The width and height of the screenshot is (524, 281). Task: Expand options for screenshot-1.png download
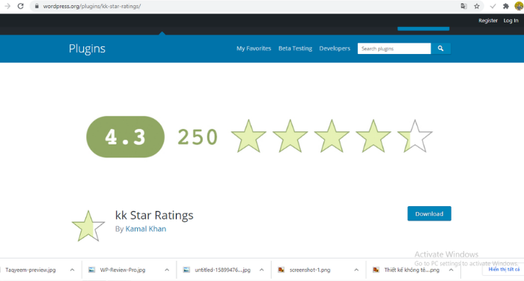[x=356, y=270]
